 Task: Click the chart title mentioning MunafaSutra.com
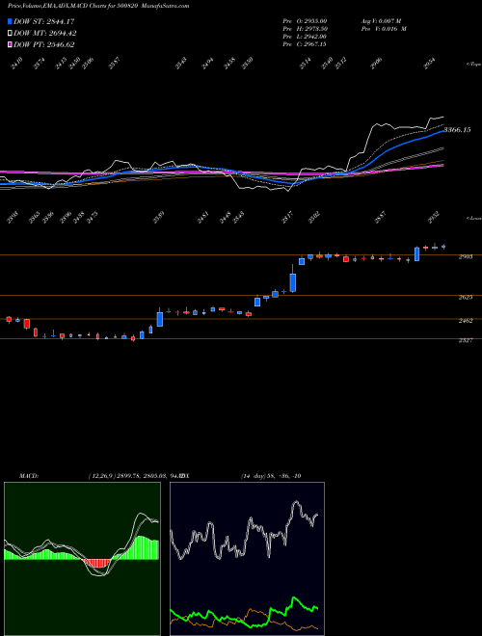(x=98, y=6)
